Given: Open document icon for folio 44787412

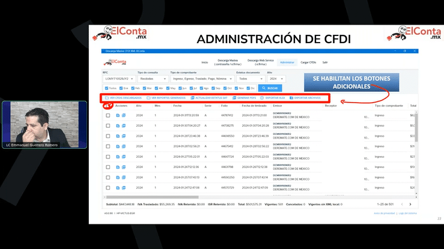Looking at the screenshot, I should [118, 115].
